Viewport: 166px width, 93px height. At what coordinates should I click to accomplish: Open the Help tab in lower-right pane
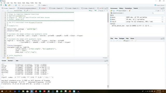coord(127,38)
